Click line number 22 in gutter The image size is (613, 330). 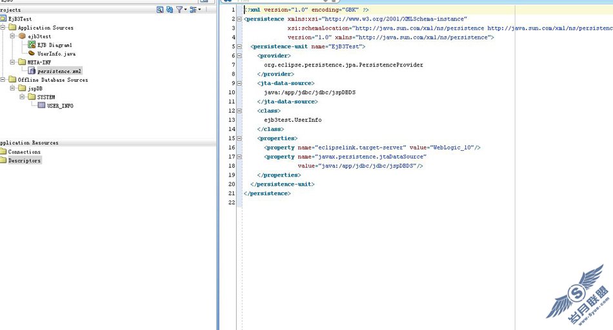point(232,202)
